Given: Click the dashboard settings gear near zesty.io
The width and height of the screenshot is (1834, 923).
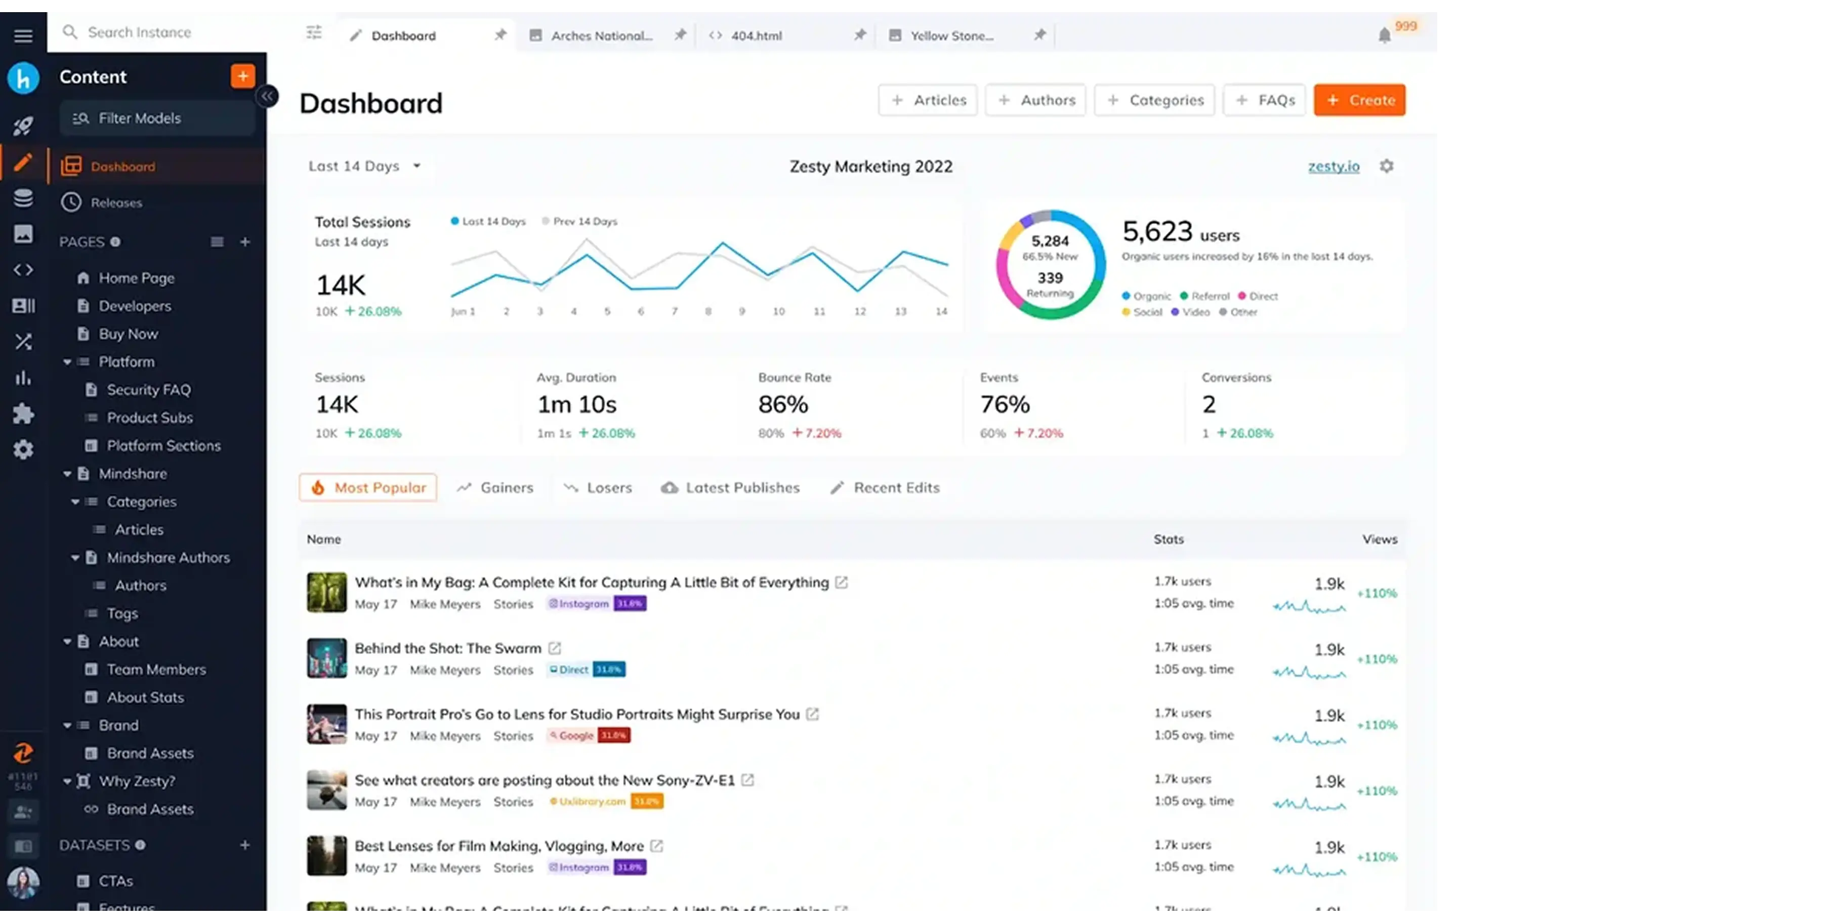Looking at the screenshot, I should click(x=1386, y=166).
